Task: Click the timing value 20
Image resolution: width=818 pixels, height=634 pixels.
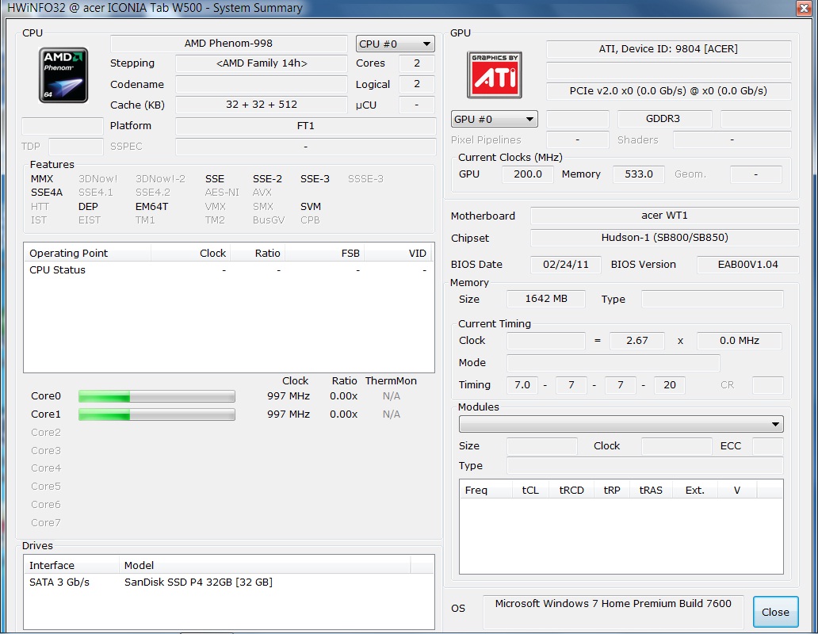Action: pos(669,385)
